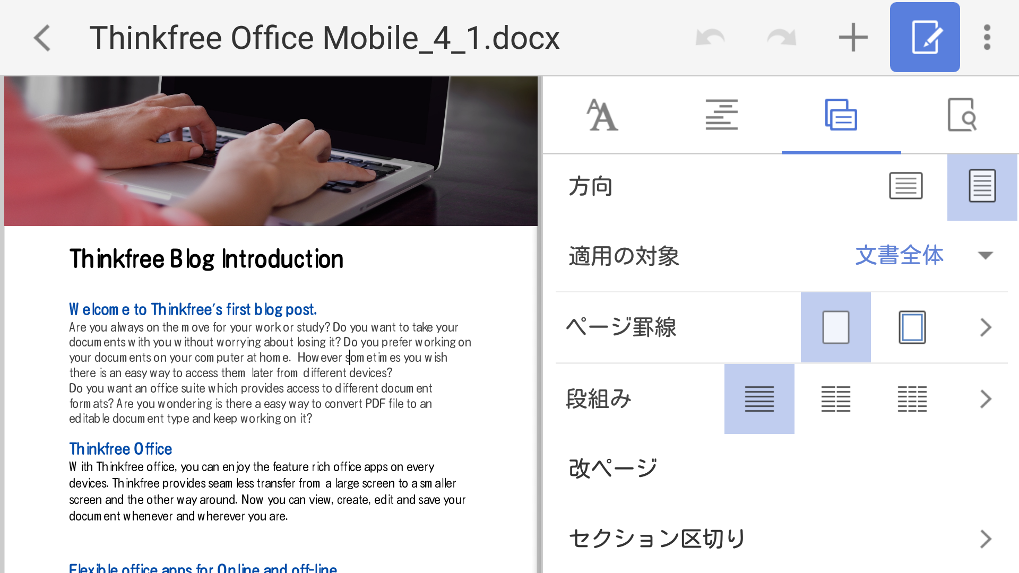Select three column layout
Screen dimensions: 1019x573
tap(912, 399)
